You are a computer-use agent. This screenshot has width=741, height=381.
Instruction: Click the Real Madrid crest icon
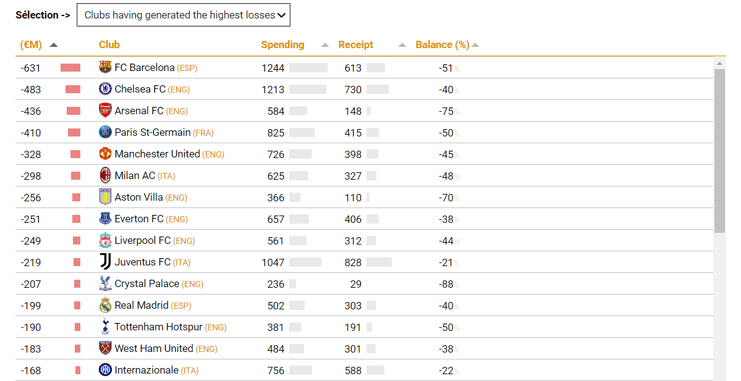coord(106,305)
